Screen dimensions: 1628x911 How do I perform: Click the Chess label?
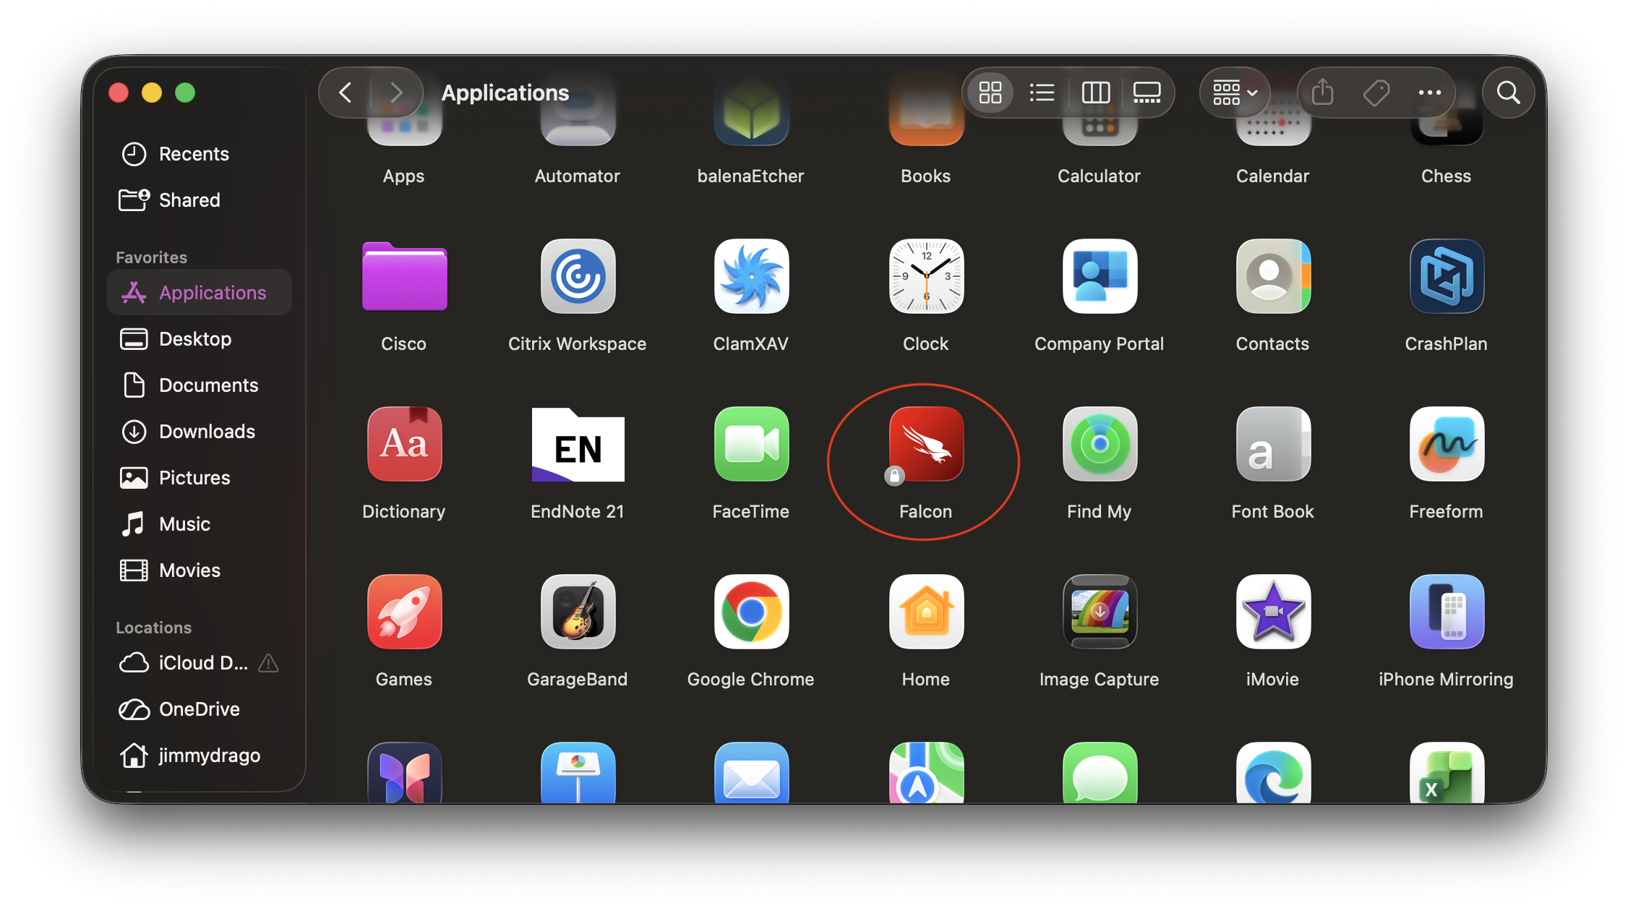[x=1446, y=176]
